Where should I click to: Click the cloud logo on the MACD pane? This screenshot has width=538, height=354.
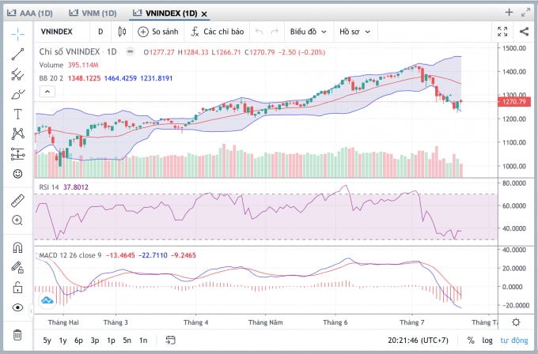47,300
